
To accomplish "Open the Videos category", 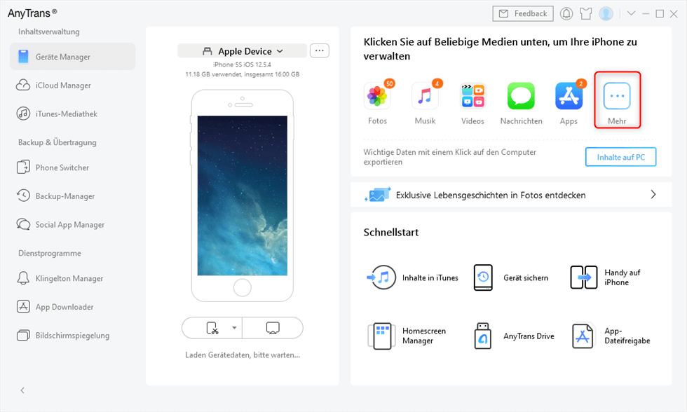I will (472, 103).
